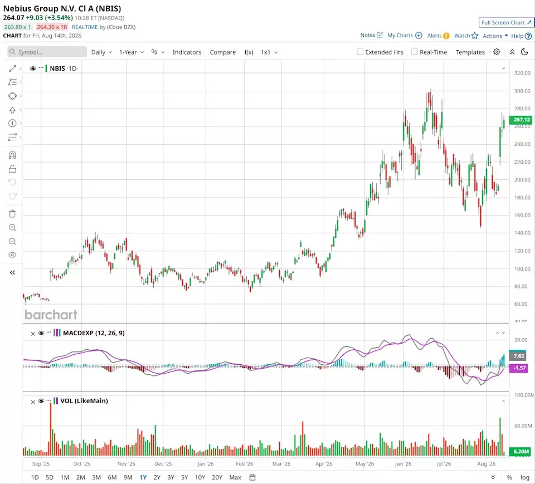The height and width of the screenshot is (484, 535).
Task: Redo the chart action
Action: coord(12,196)
